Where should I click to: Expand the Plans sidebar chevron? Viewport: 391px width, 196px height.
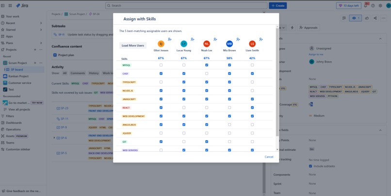41,43
